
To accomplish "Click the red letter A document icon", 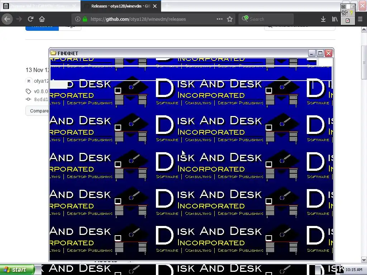I will coord(348,20).
